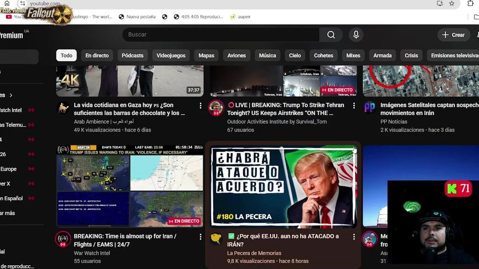Open title ¿Por qué EE.UU. aun no ha ATACADO
This screenshot has height=269, width=479.
pos(283,240)
